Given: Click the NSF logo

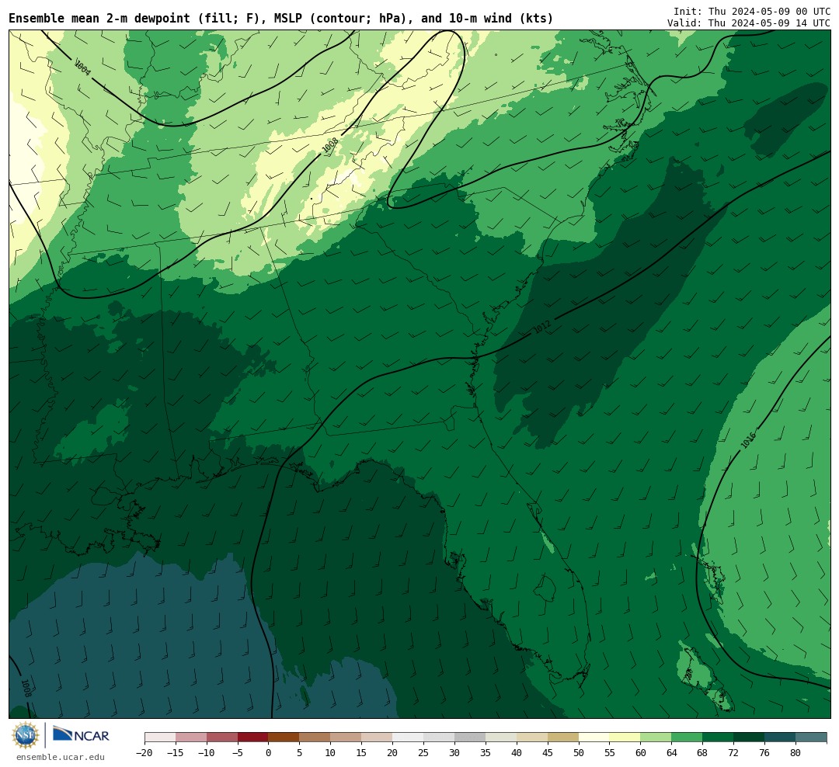Looking at the screenshot, I should click(26, 735).
